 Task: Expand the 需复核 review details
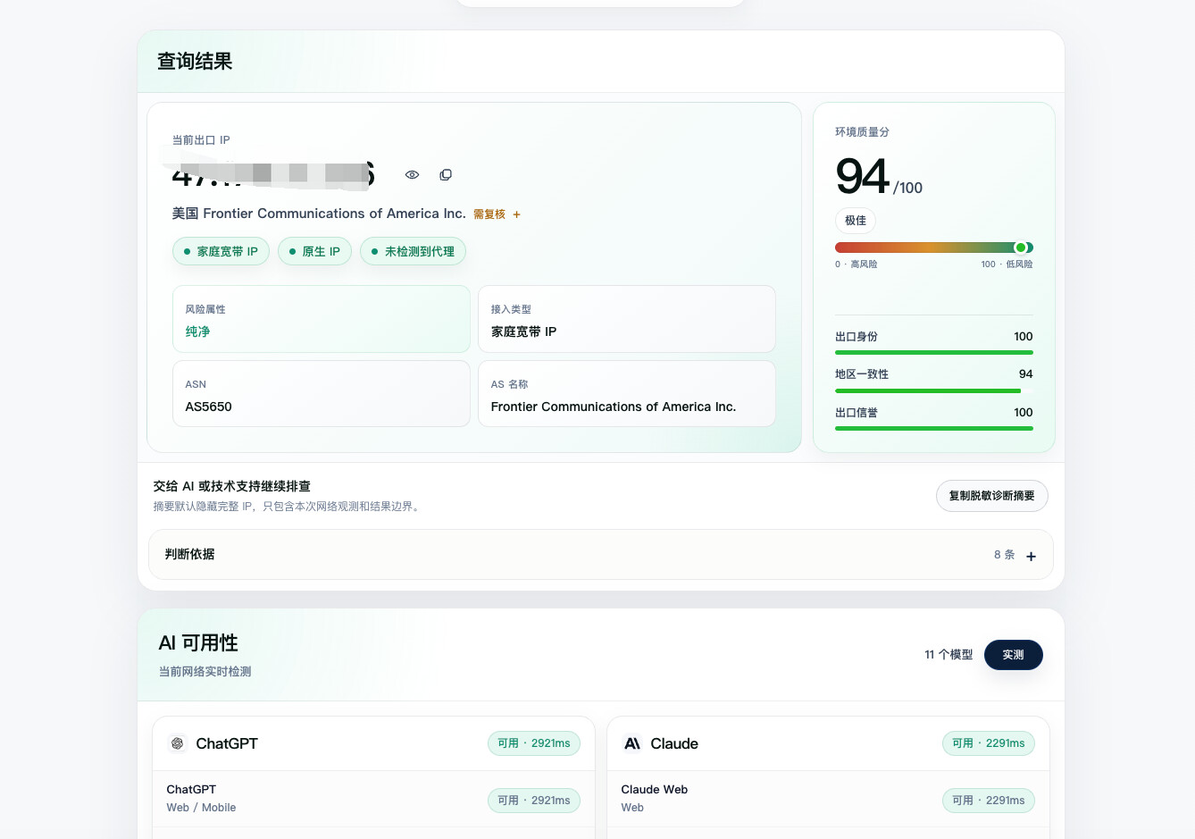pyautogui.click(x=497, y=214)
